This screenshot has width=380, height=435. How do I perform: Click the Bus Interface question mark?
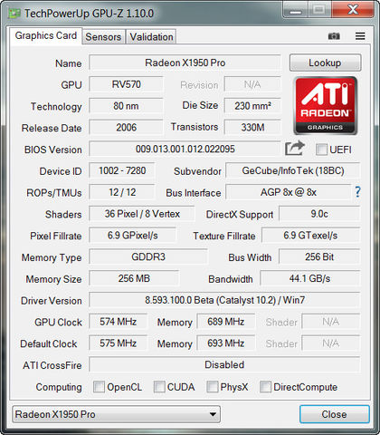click(x=357, y=192)
